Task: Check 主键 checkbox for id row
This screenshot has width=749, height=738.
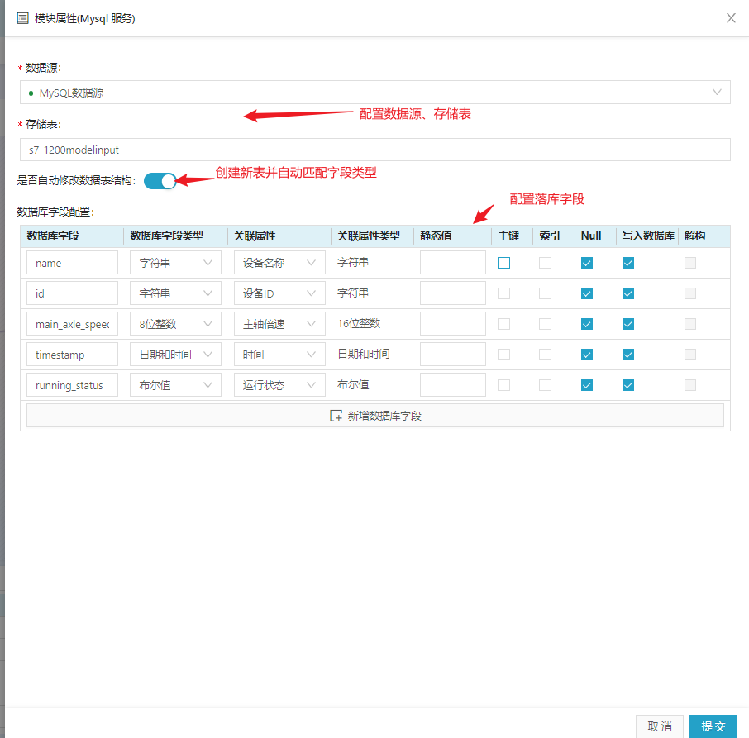Action: coord(503,293)
